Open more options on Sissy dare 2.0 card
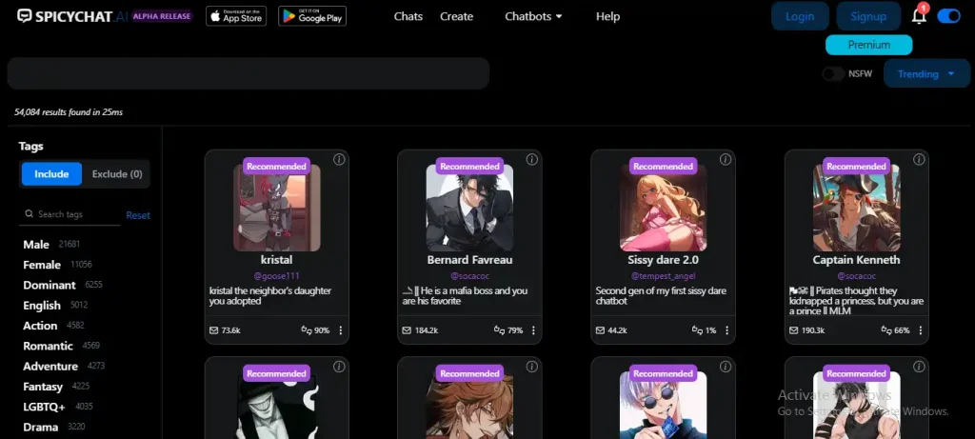975x439 pixels. pyautogui.click(x=726, y=330)
